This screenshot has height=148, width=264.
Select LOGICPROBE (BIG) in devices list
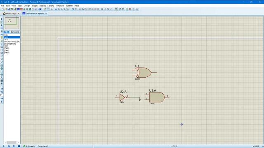coord(12,42)
